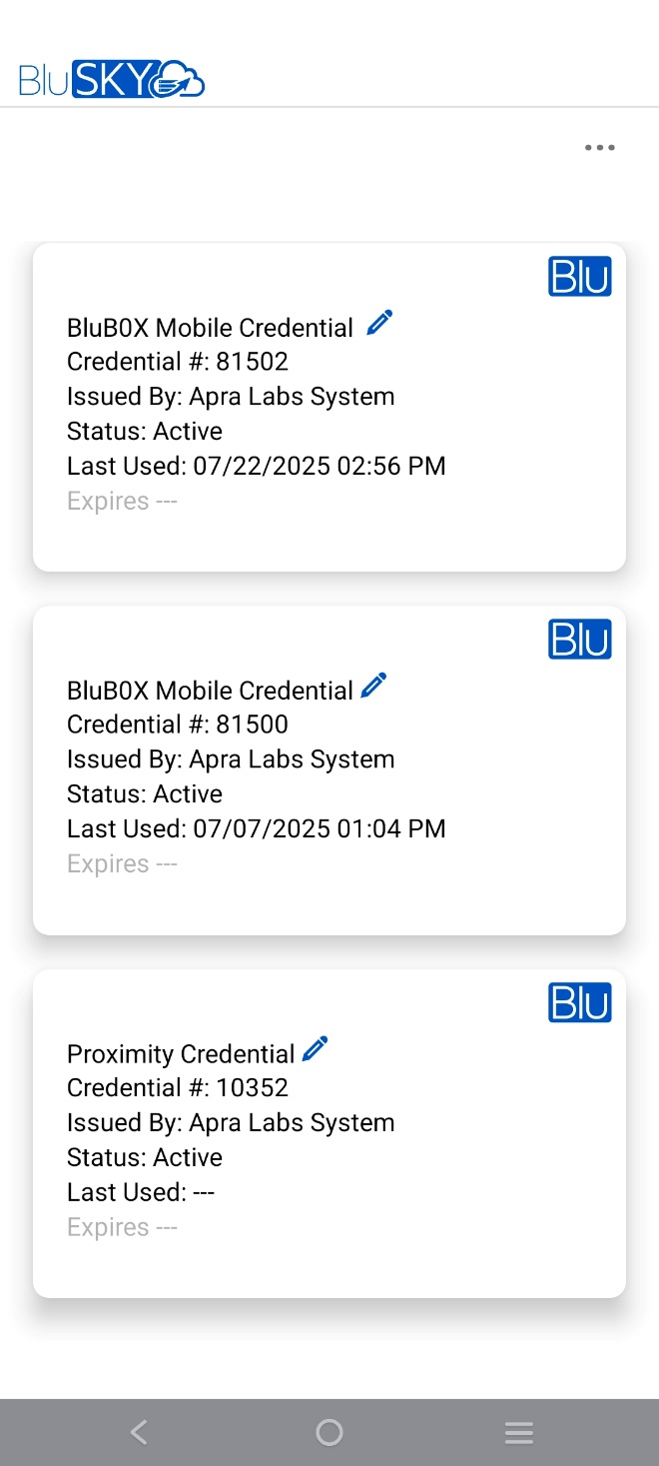The image size is (659, 1466).
Task: Edit the Proximity Credential 10352 with pencil icon
Action: (x=315, y=1047)
